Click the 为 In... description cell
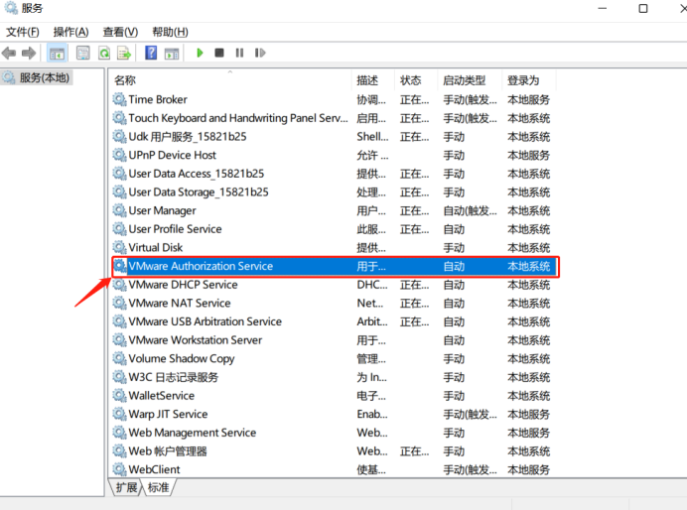 [x=372, y=377]
